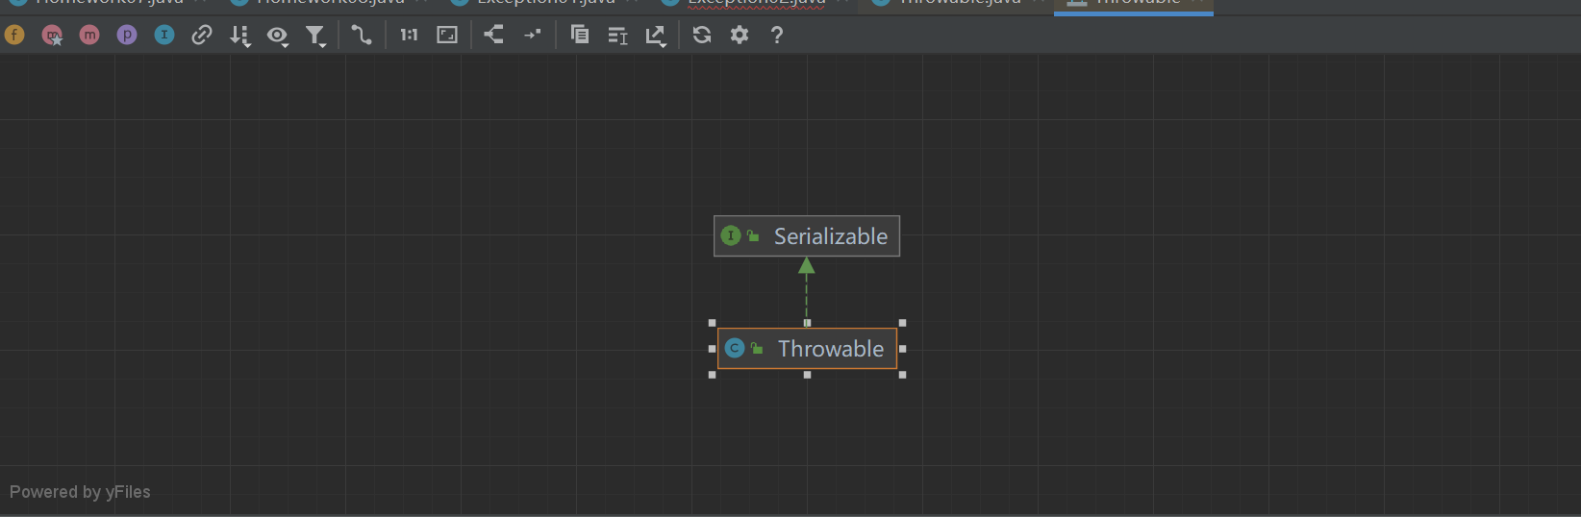Open the export diagram dropdown
Screen dimensions: 1581x517
656,36
